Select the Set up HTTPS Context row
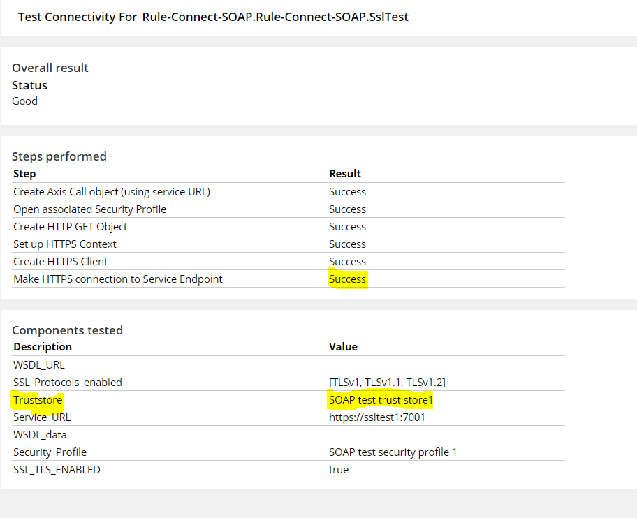 (x=288, y=244)
